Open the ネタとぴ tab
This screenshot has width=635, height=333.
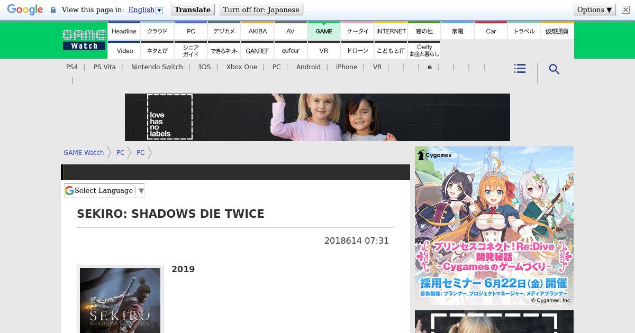pyautogui.click(x=157, y=50)
